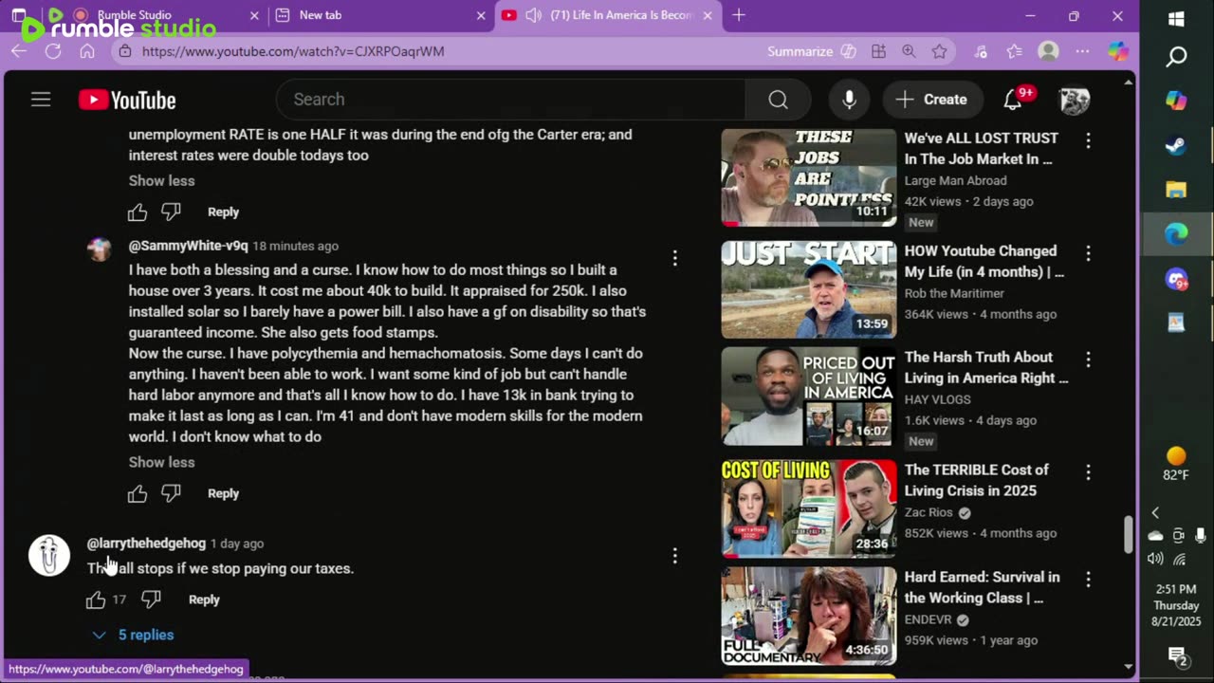Open 'THESE JOBS ARE POINTLESS' video thumbnail
1214x683 pixels.
point(808,176)
